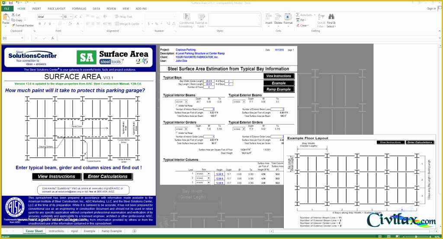Toggle Underline formatting
This screenshot has height=239, width=443.
click(x=50, y=24)
